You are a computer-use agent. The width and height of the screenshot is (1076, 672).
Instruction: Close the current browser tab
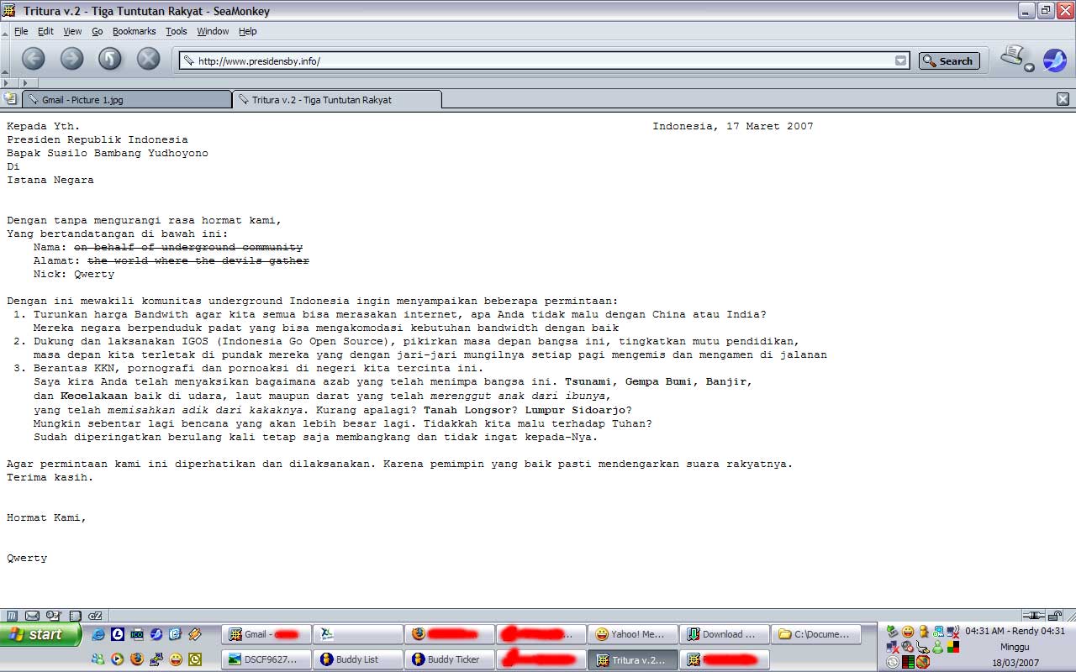[1063, 99]
